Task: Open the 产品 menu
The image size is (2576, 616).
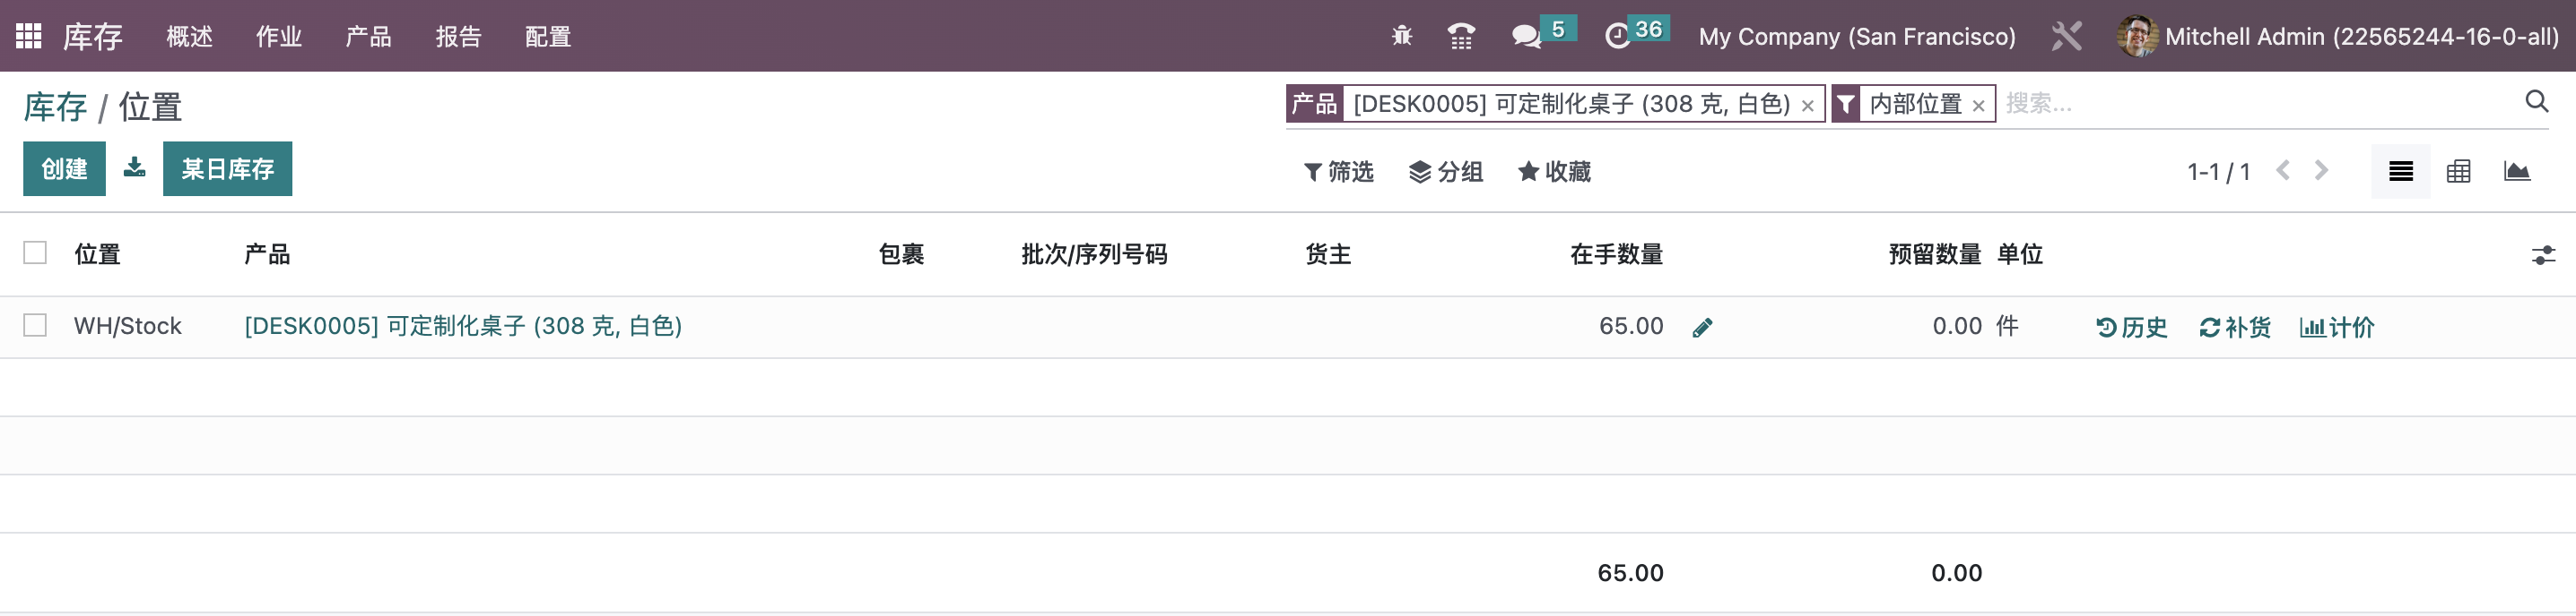Action: click(x=369, y=37)
